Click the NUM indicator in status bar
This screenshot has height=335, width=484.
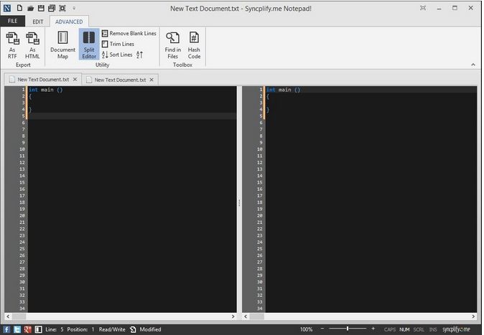(404, 329)
